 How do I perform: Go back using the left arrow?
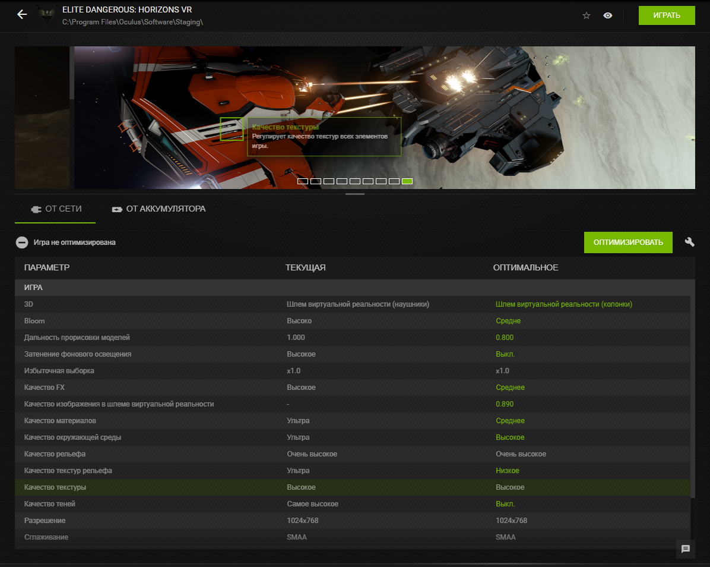(x=22, y=15)
